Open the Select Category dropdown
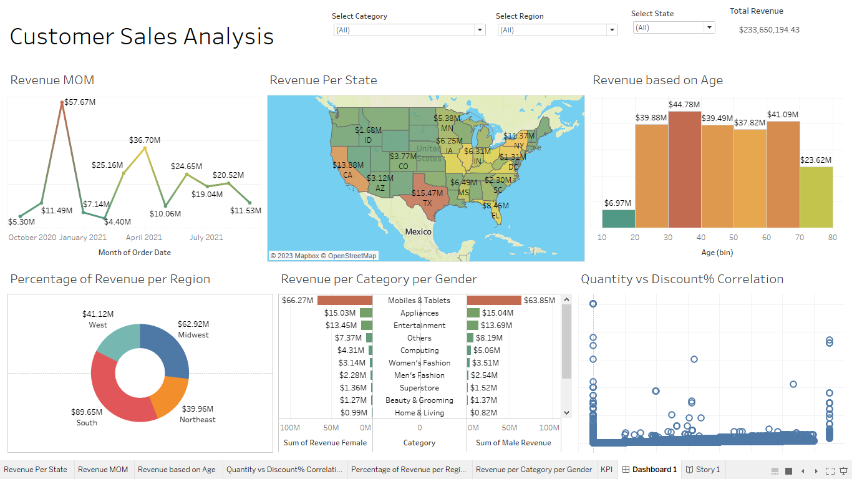The width and height of the screenshot is (852, 479). (x=479, y=29)
